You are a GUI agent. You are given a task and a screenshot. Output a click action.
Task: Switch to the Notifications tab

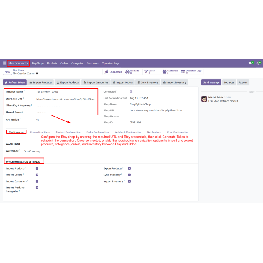click(x=154, y=132)
